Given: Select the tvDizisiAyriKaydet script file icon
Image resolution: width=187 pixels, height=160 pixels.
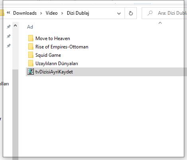Looking at the screenshot, I should 31,72.
